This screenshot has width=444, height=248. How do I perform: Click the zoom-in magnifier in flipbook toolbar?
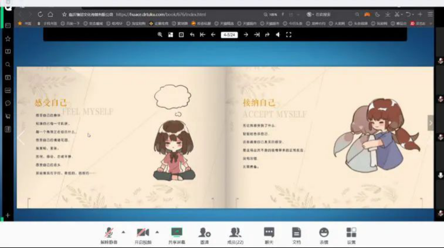tap(160, 35)
